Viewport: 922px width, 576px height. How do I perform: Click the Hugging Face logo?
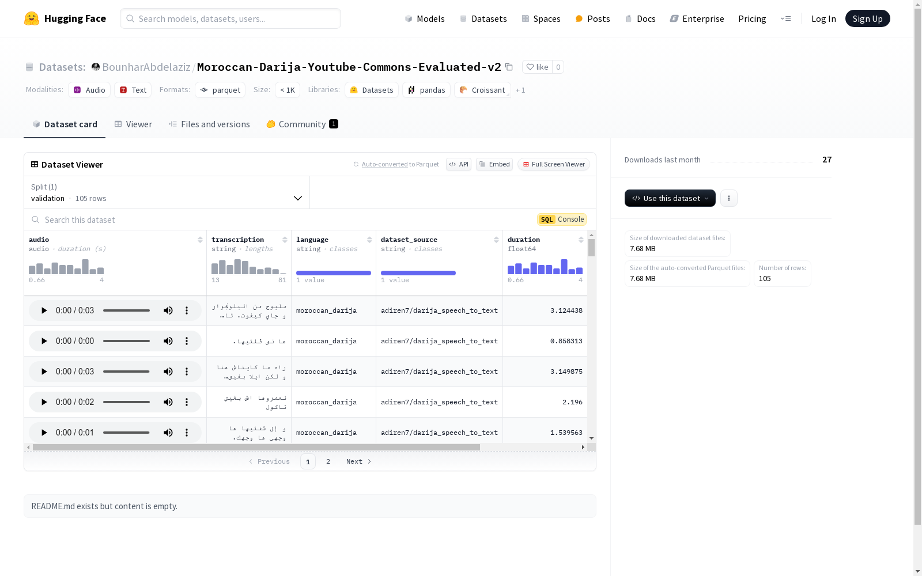(65, 18)
